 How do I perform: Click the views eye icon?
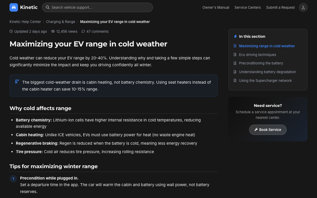point(53,31)
